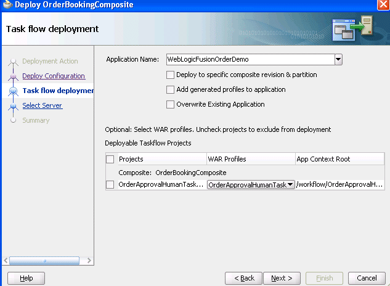Click the horizontal scrollbar thumb in navigation pane

pos(44,261)
